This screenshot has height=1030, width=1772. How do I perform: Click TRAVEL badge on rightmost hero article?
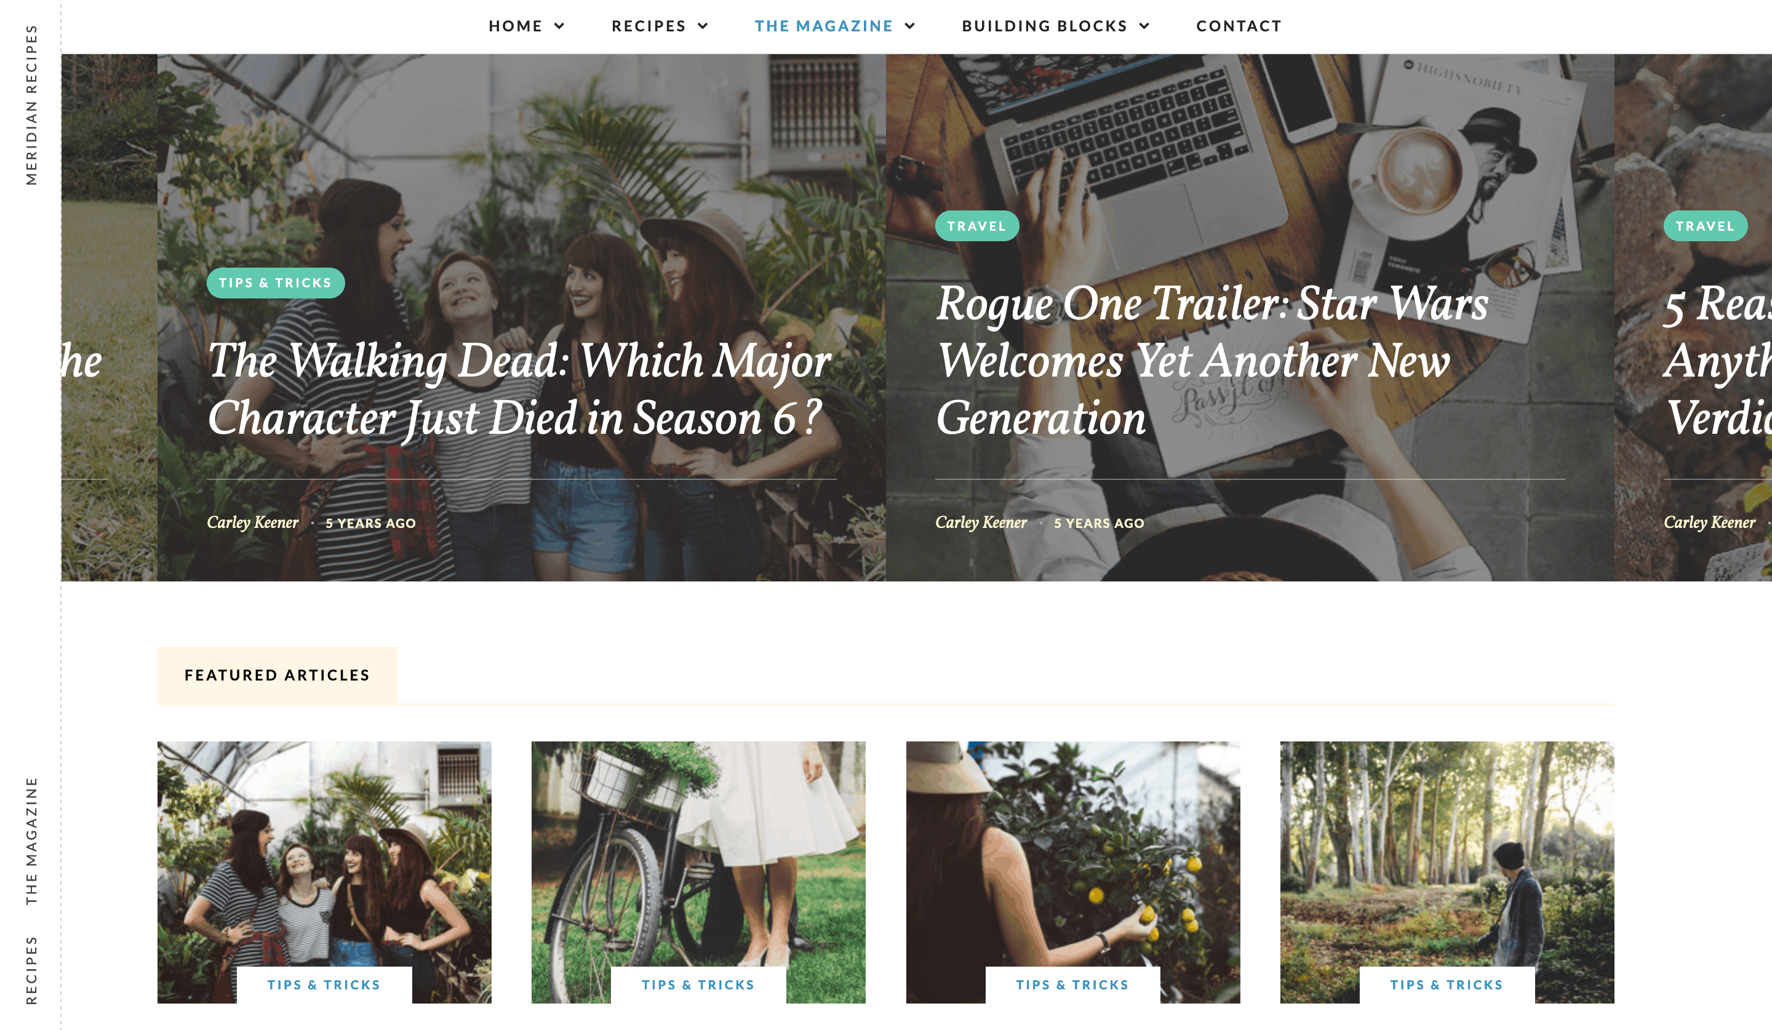point(1706,226)
